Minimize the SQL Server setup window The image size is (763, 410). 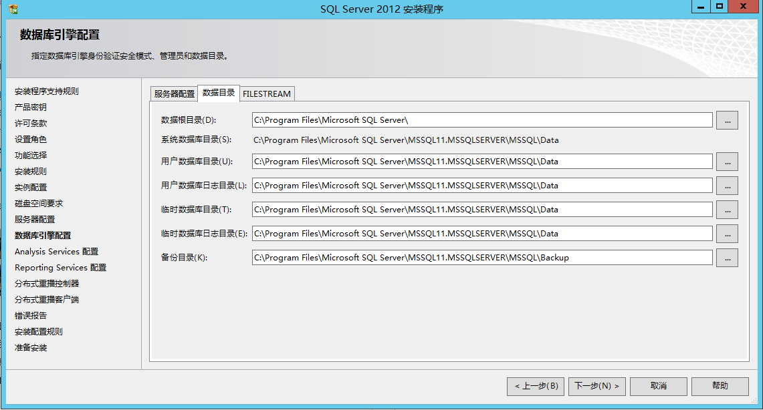[701, 7]
